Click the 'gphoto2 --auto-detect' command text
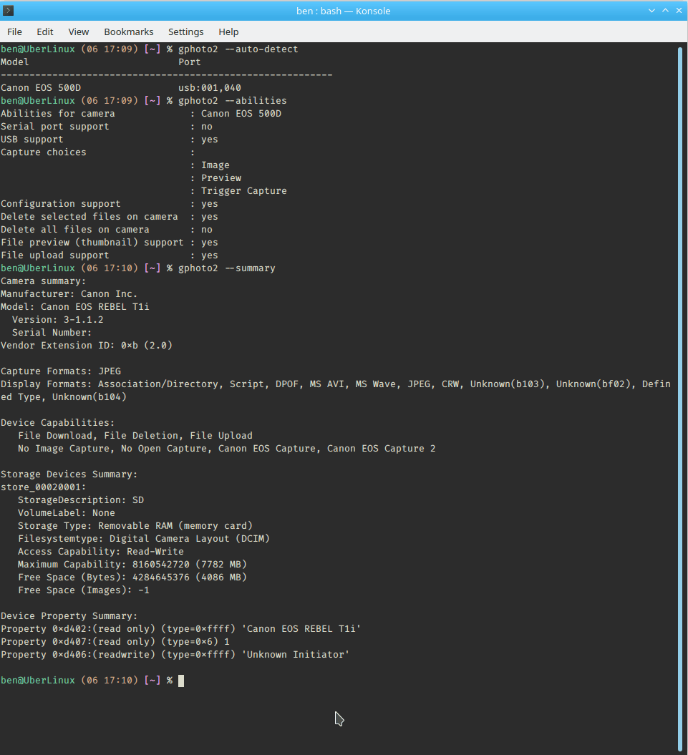The height and width of the screenshot is (755, 688). (238, 49)
